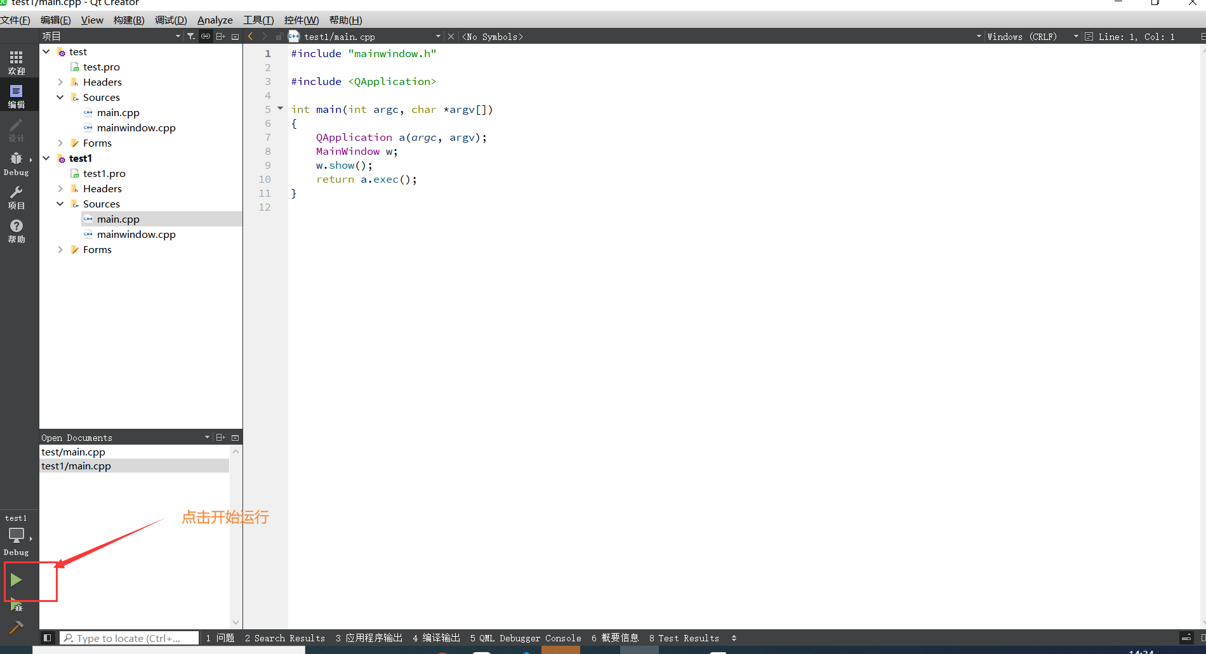Toggle the document lock icon
Image resolution: width=1206 pixels, height=654 pixels.
coord(279,36)
